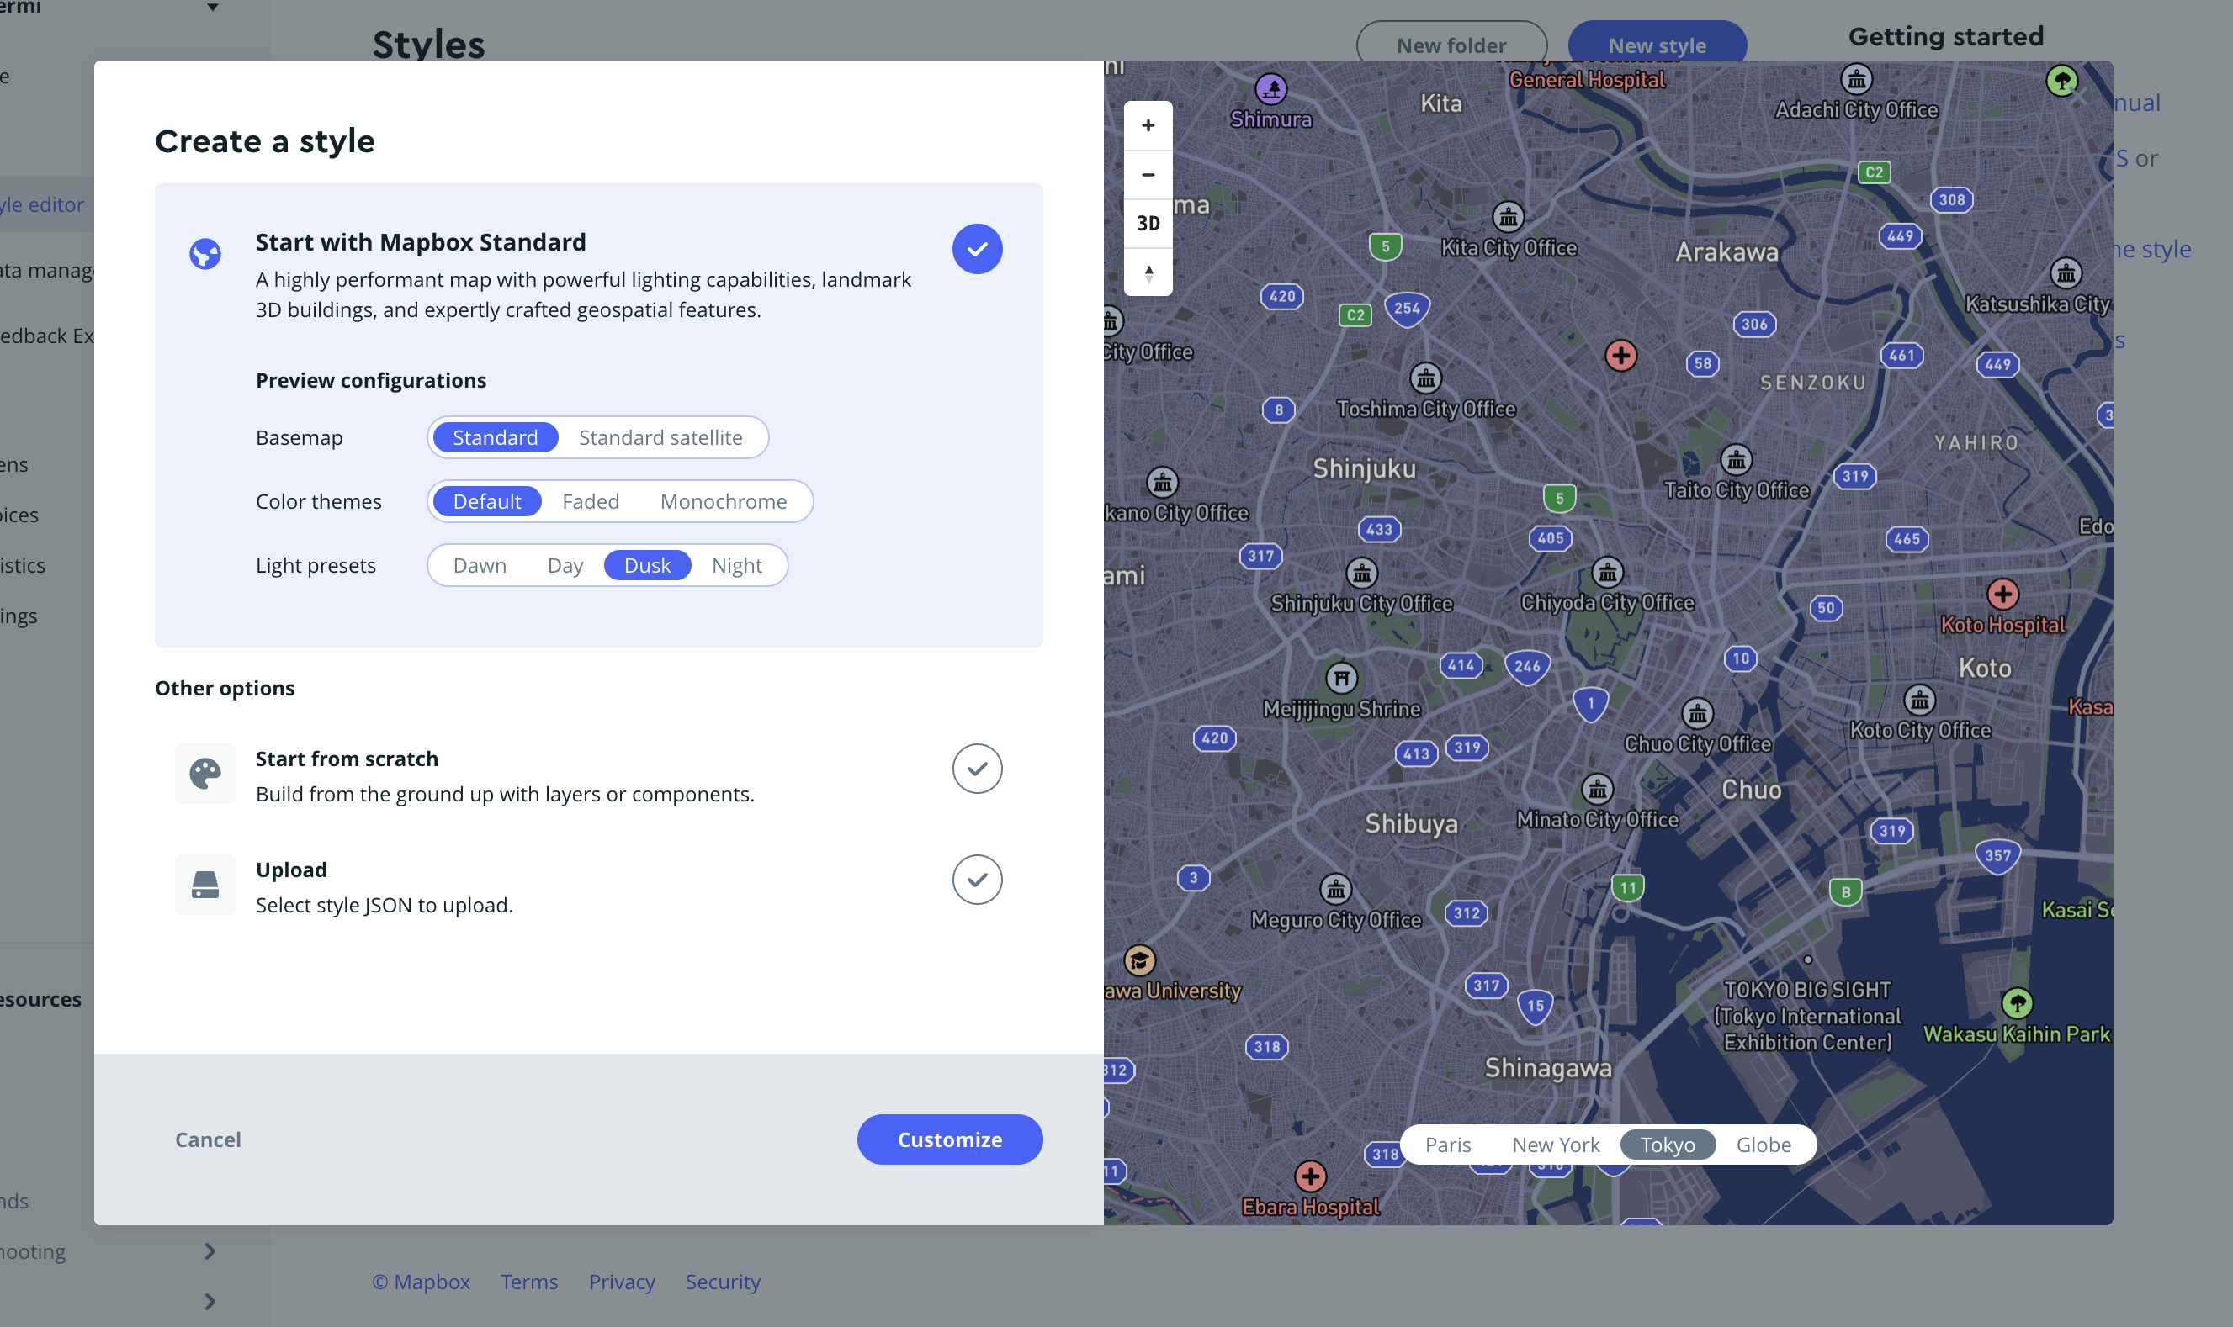Switch basemap to Standard satellite
The width and height of the screenshot is (2233, 1327).
660,437
